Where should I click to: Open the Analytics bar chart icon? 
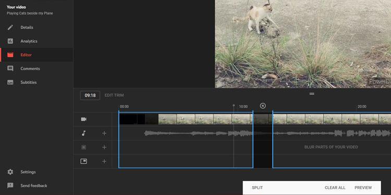pos(10,41)
